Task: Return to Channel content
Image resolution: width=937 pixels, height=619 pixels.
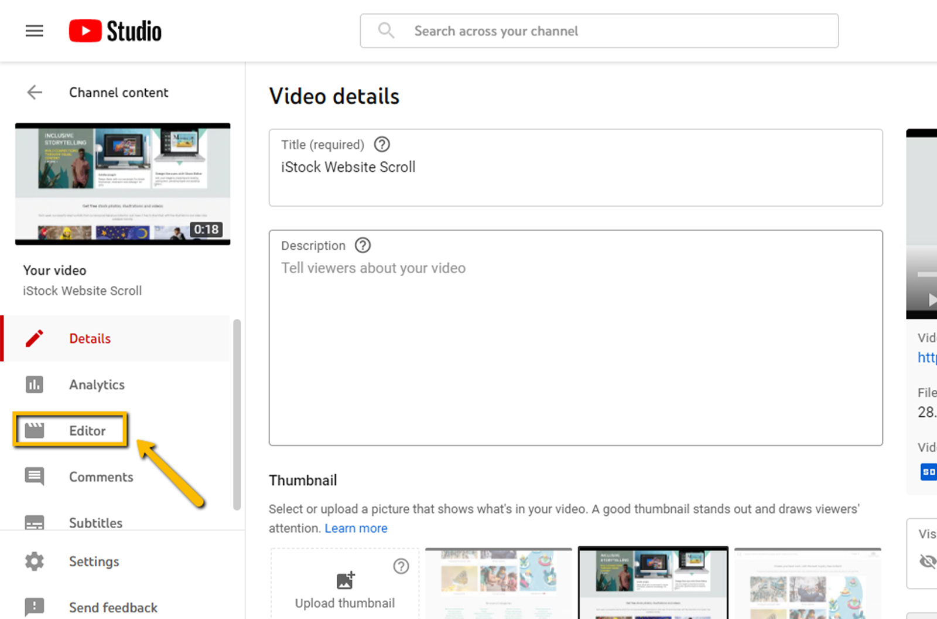Action: (118, 93)
